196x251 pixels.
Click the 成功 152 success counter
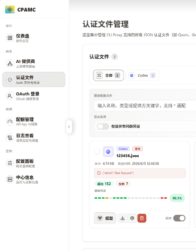104,184
